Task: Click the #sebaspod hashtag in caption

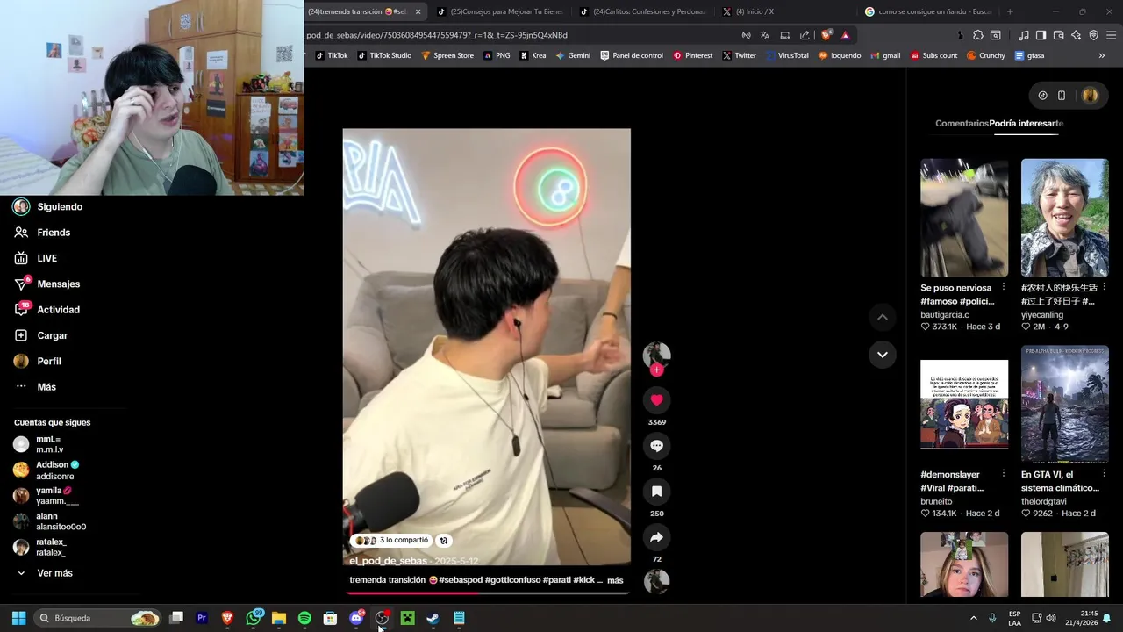Action: click(461, 580)
